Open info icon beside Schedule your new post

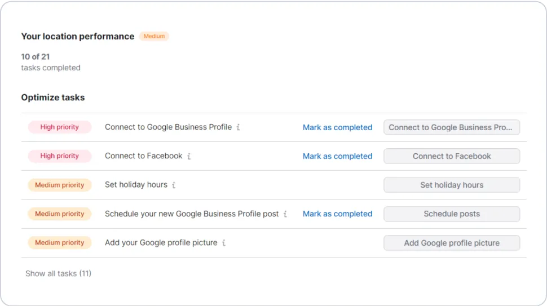pos(285,214)
